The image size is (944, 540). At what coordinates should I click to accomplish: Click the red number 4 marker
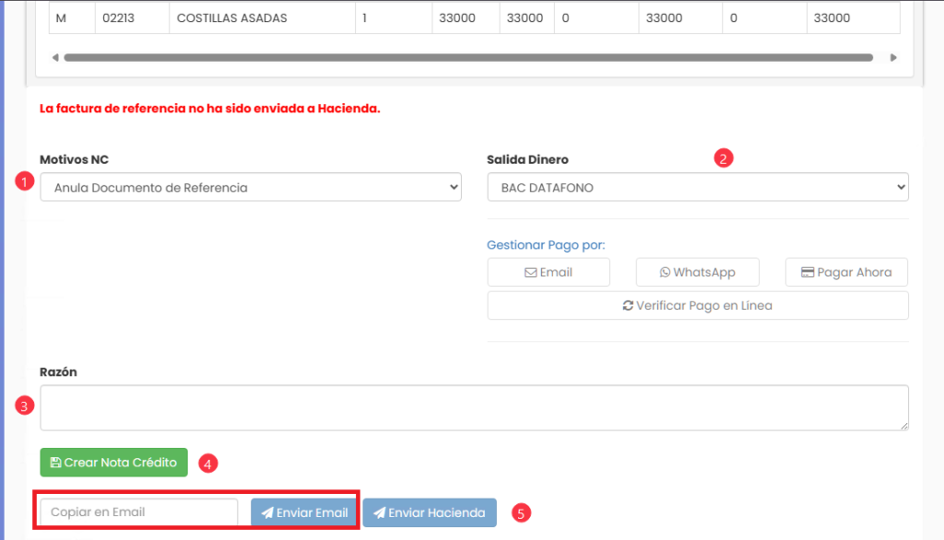click(209, 463)
